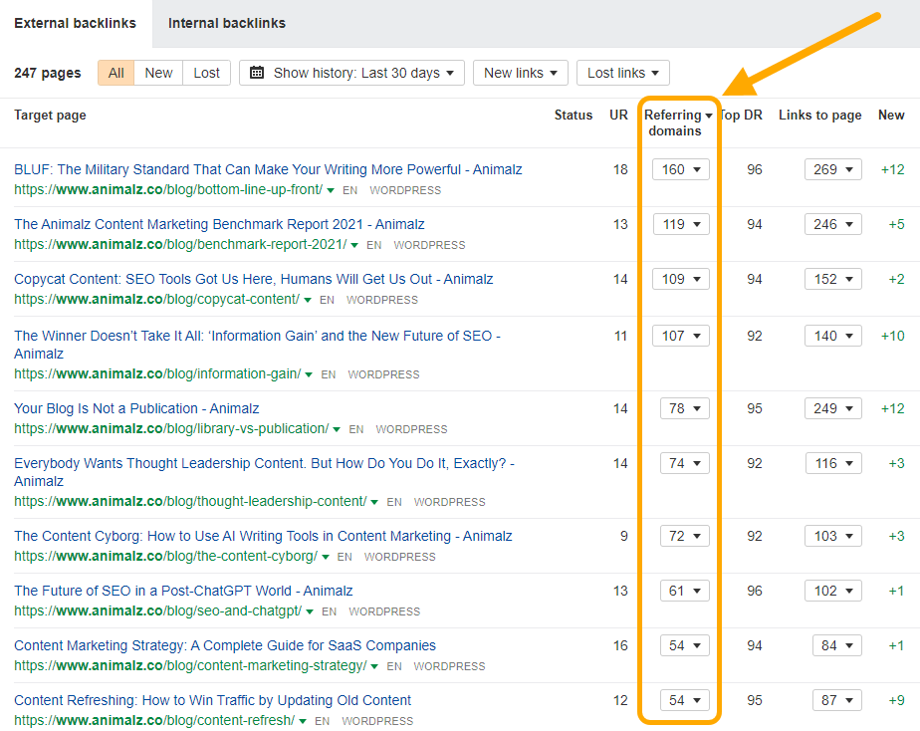Open the Your Blog Is Not a Publication article
Viewport: 920px width, 731px height.
[x=135, y=407]
